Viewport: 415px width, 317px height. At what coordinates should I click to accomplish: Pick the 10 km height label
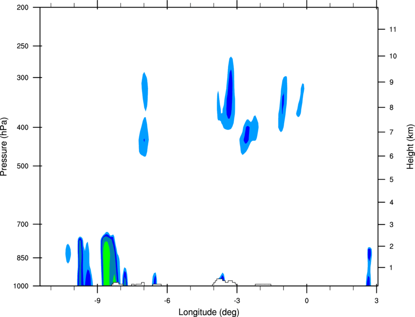[x=393, y=56]
